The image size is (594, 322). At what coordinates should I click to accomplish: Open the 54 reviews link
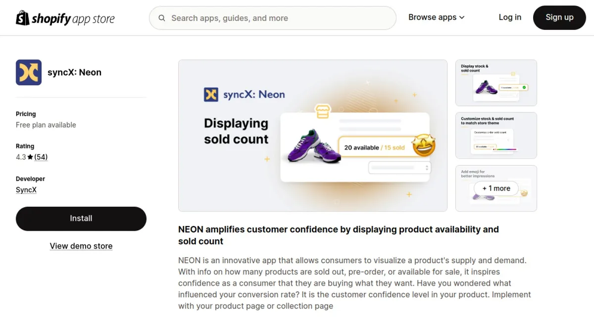pos(41,157)
